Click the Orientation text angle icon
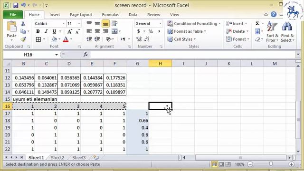 tap(109, 39)
